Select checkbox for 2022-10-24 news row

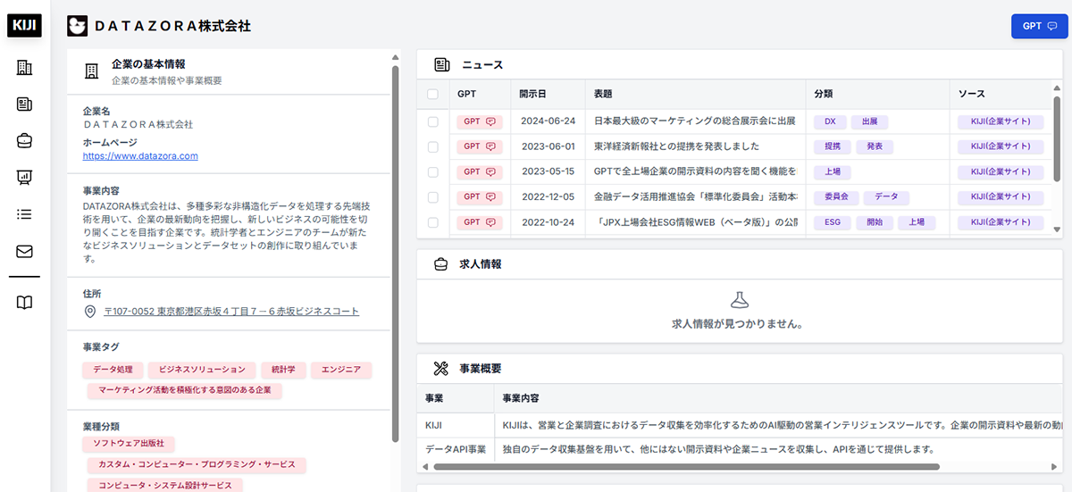433,221
